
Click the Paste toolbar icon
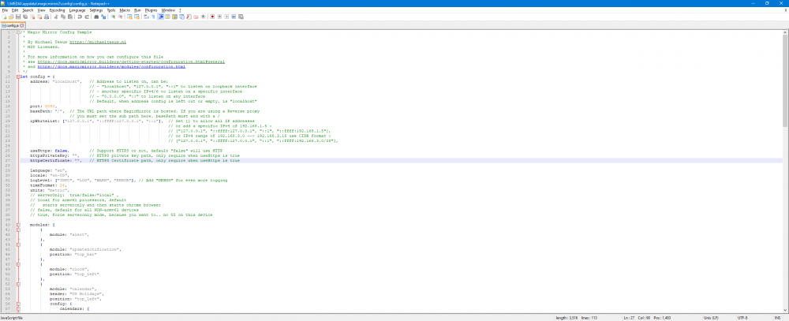coord(70,17)
